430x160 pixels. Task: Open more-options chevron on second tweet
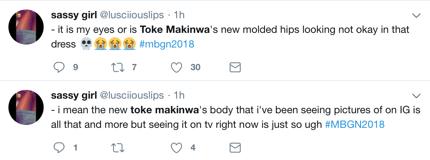click(416, 96)
